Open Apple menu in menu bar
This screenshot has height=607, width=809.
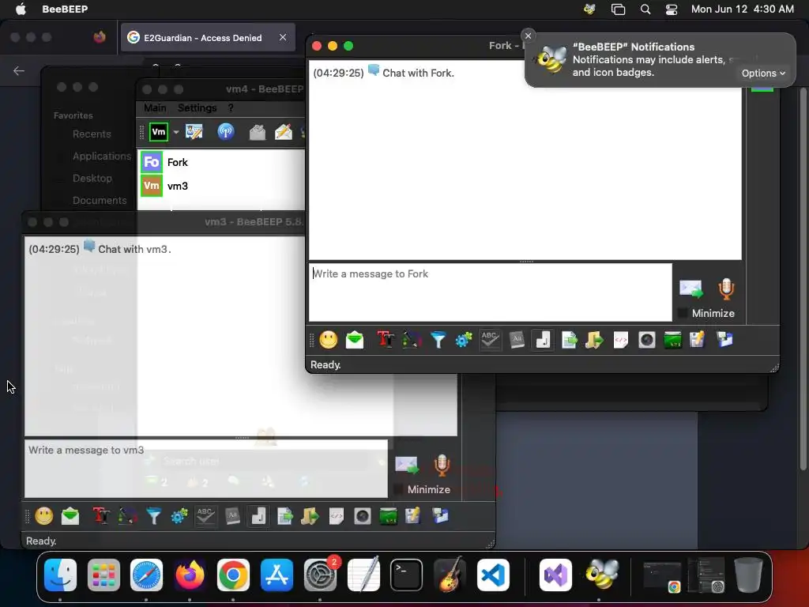21,9
